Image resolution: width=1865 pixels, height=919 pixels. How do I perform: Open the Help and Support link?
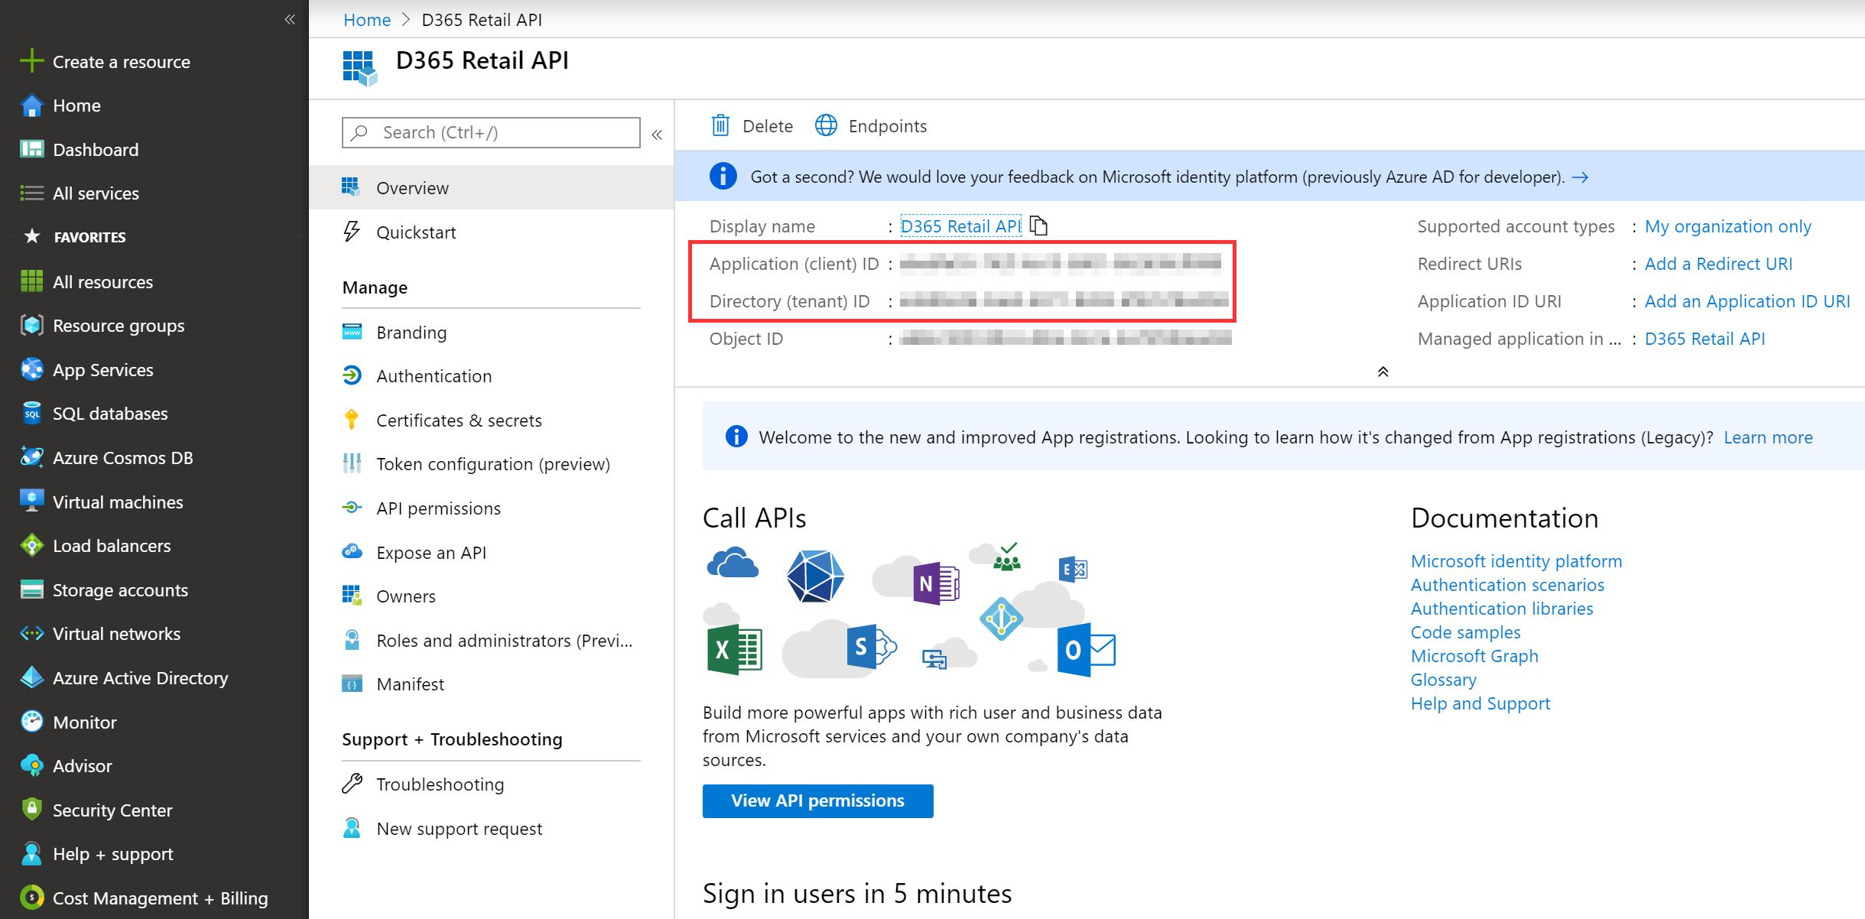(1480, 703)
